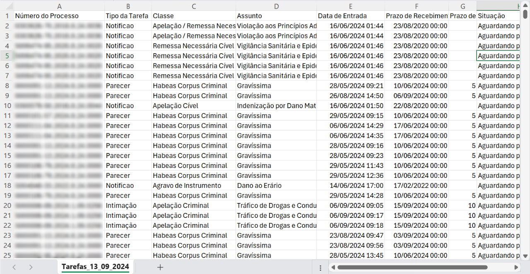Select the row 10 header
Screen dimensions: 530x274
point(7,106)
